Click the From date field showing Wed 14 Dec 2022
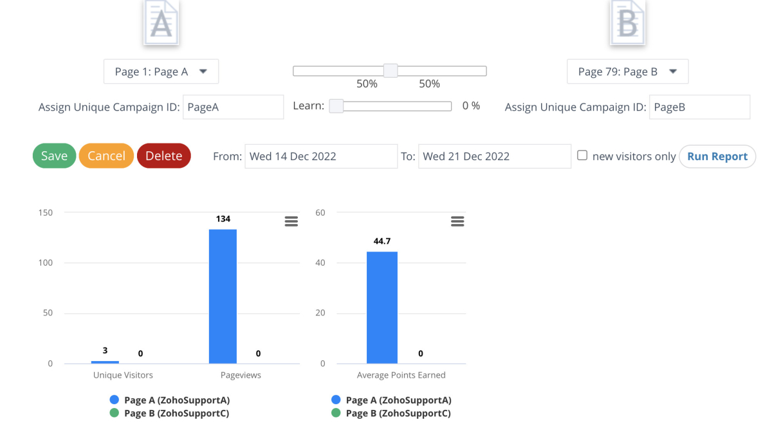Image resolution: width=772 pixels, height=435 pixels. point(320,156)
